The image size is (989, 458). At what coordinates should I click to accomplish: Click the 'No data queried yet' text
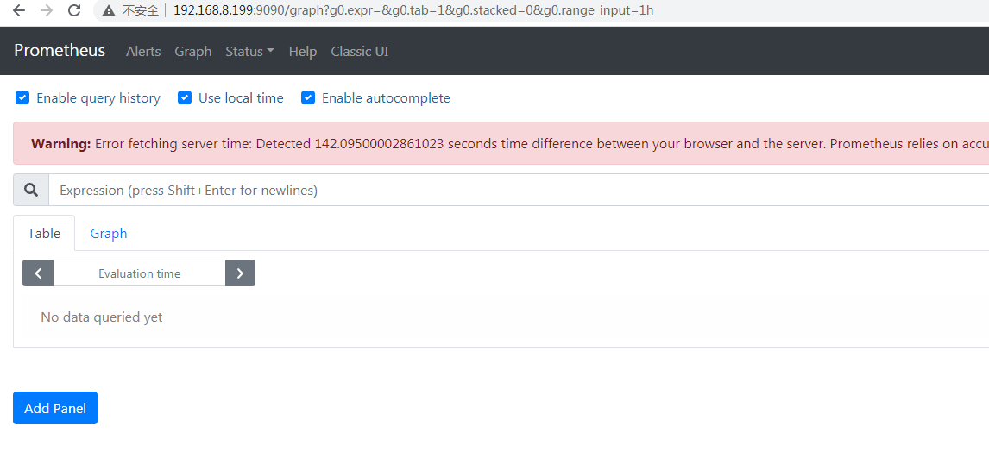click(102, 317)
